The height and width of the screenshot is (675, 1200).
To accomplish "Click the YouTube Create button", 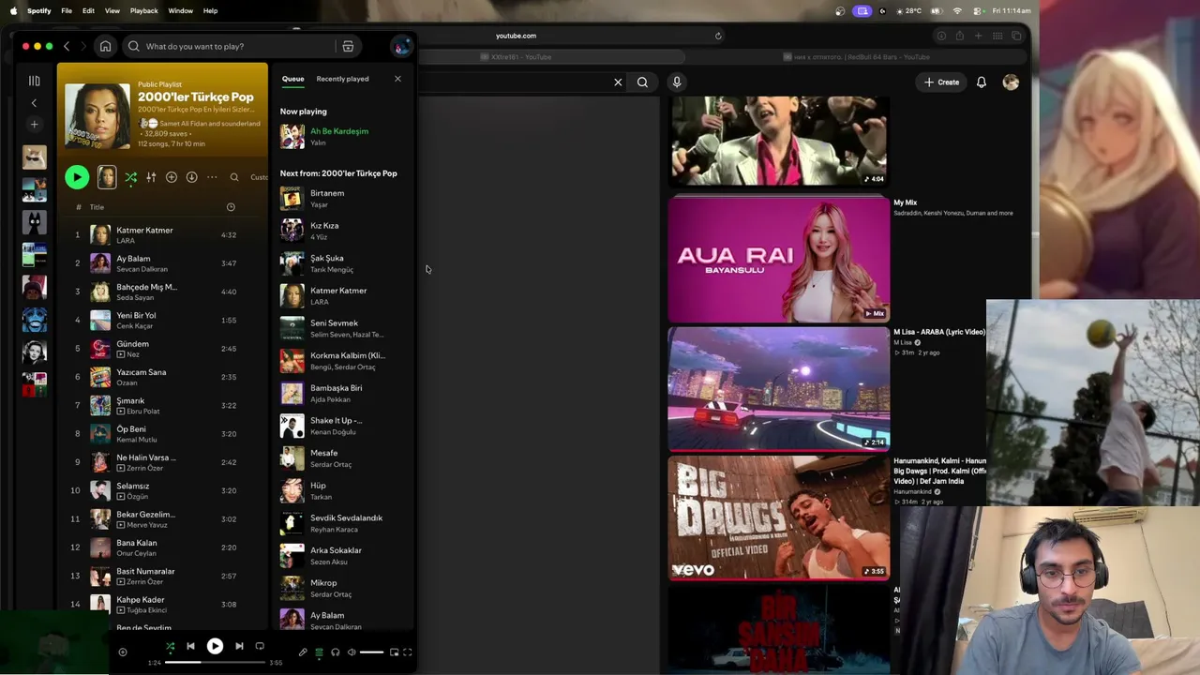I will 941,82.
